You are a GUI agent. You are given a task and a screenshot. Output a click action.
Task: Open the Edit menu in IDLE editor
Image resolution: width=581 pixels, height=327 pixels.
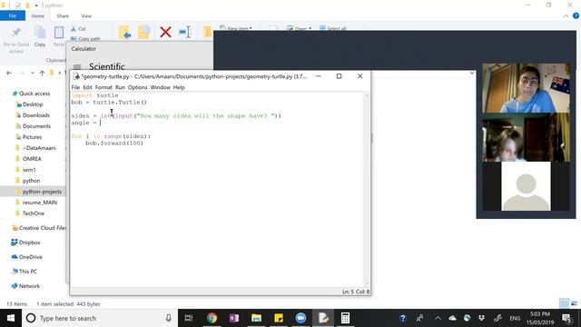click(87, 87)
